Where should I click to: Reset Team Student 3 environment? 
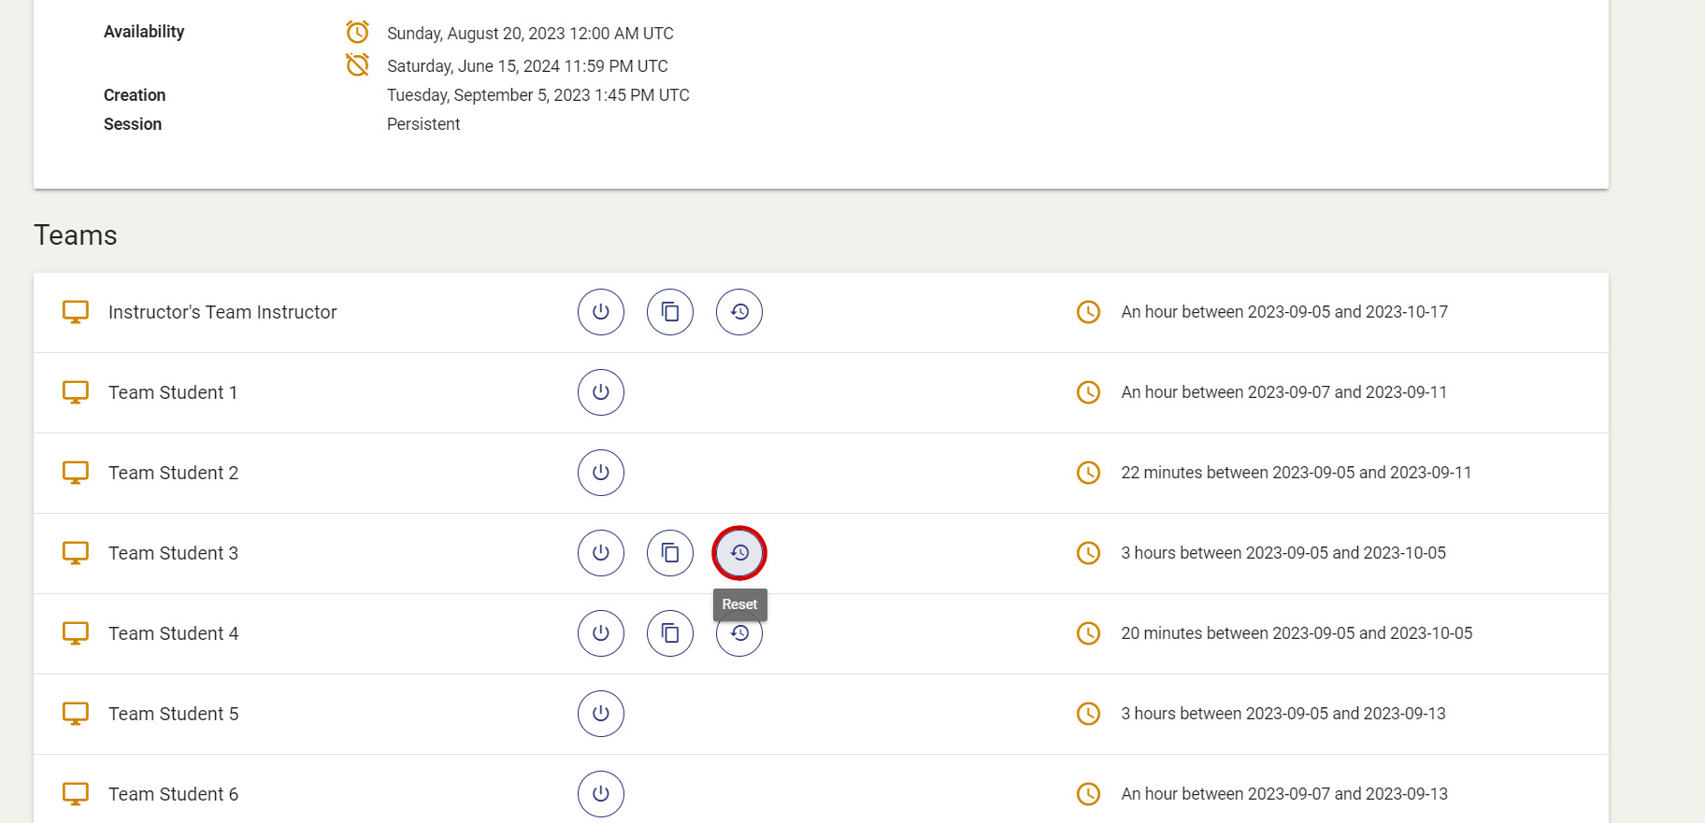tap(738, 553)
